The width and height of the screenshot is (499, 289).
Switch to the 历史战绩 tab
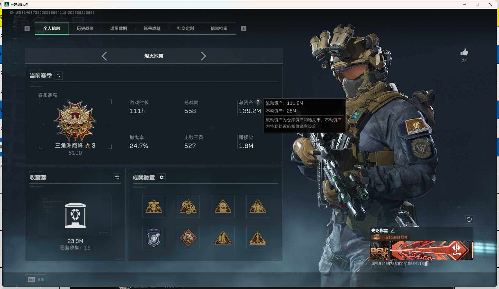click(85, 28)
